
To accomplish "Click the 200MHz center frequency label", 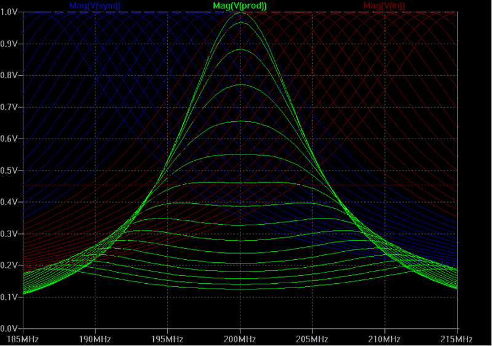I will [240, 339].
